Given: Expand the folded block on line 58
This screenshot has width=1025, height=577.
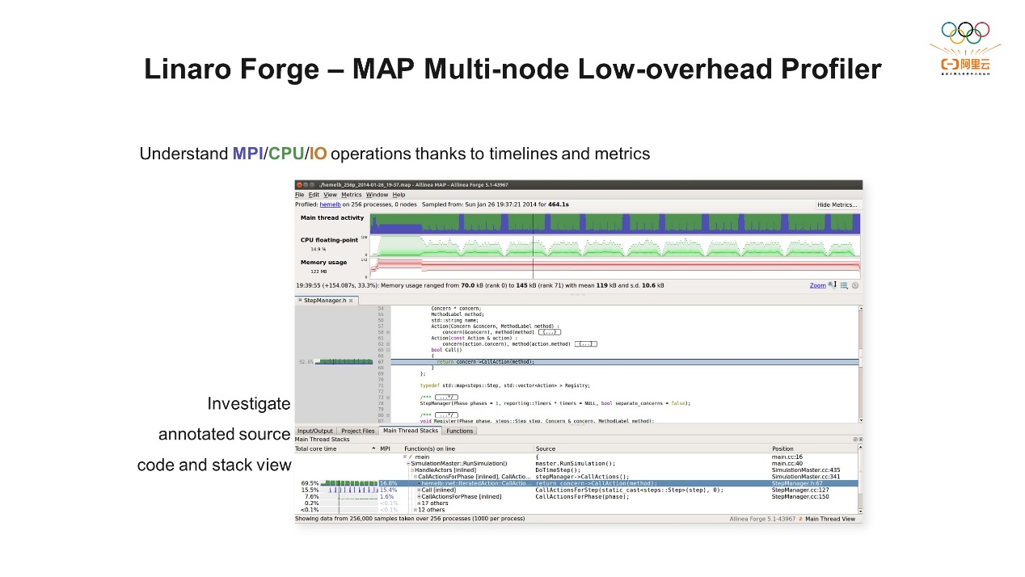Looking at the screenshot, I should [550, 332].
